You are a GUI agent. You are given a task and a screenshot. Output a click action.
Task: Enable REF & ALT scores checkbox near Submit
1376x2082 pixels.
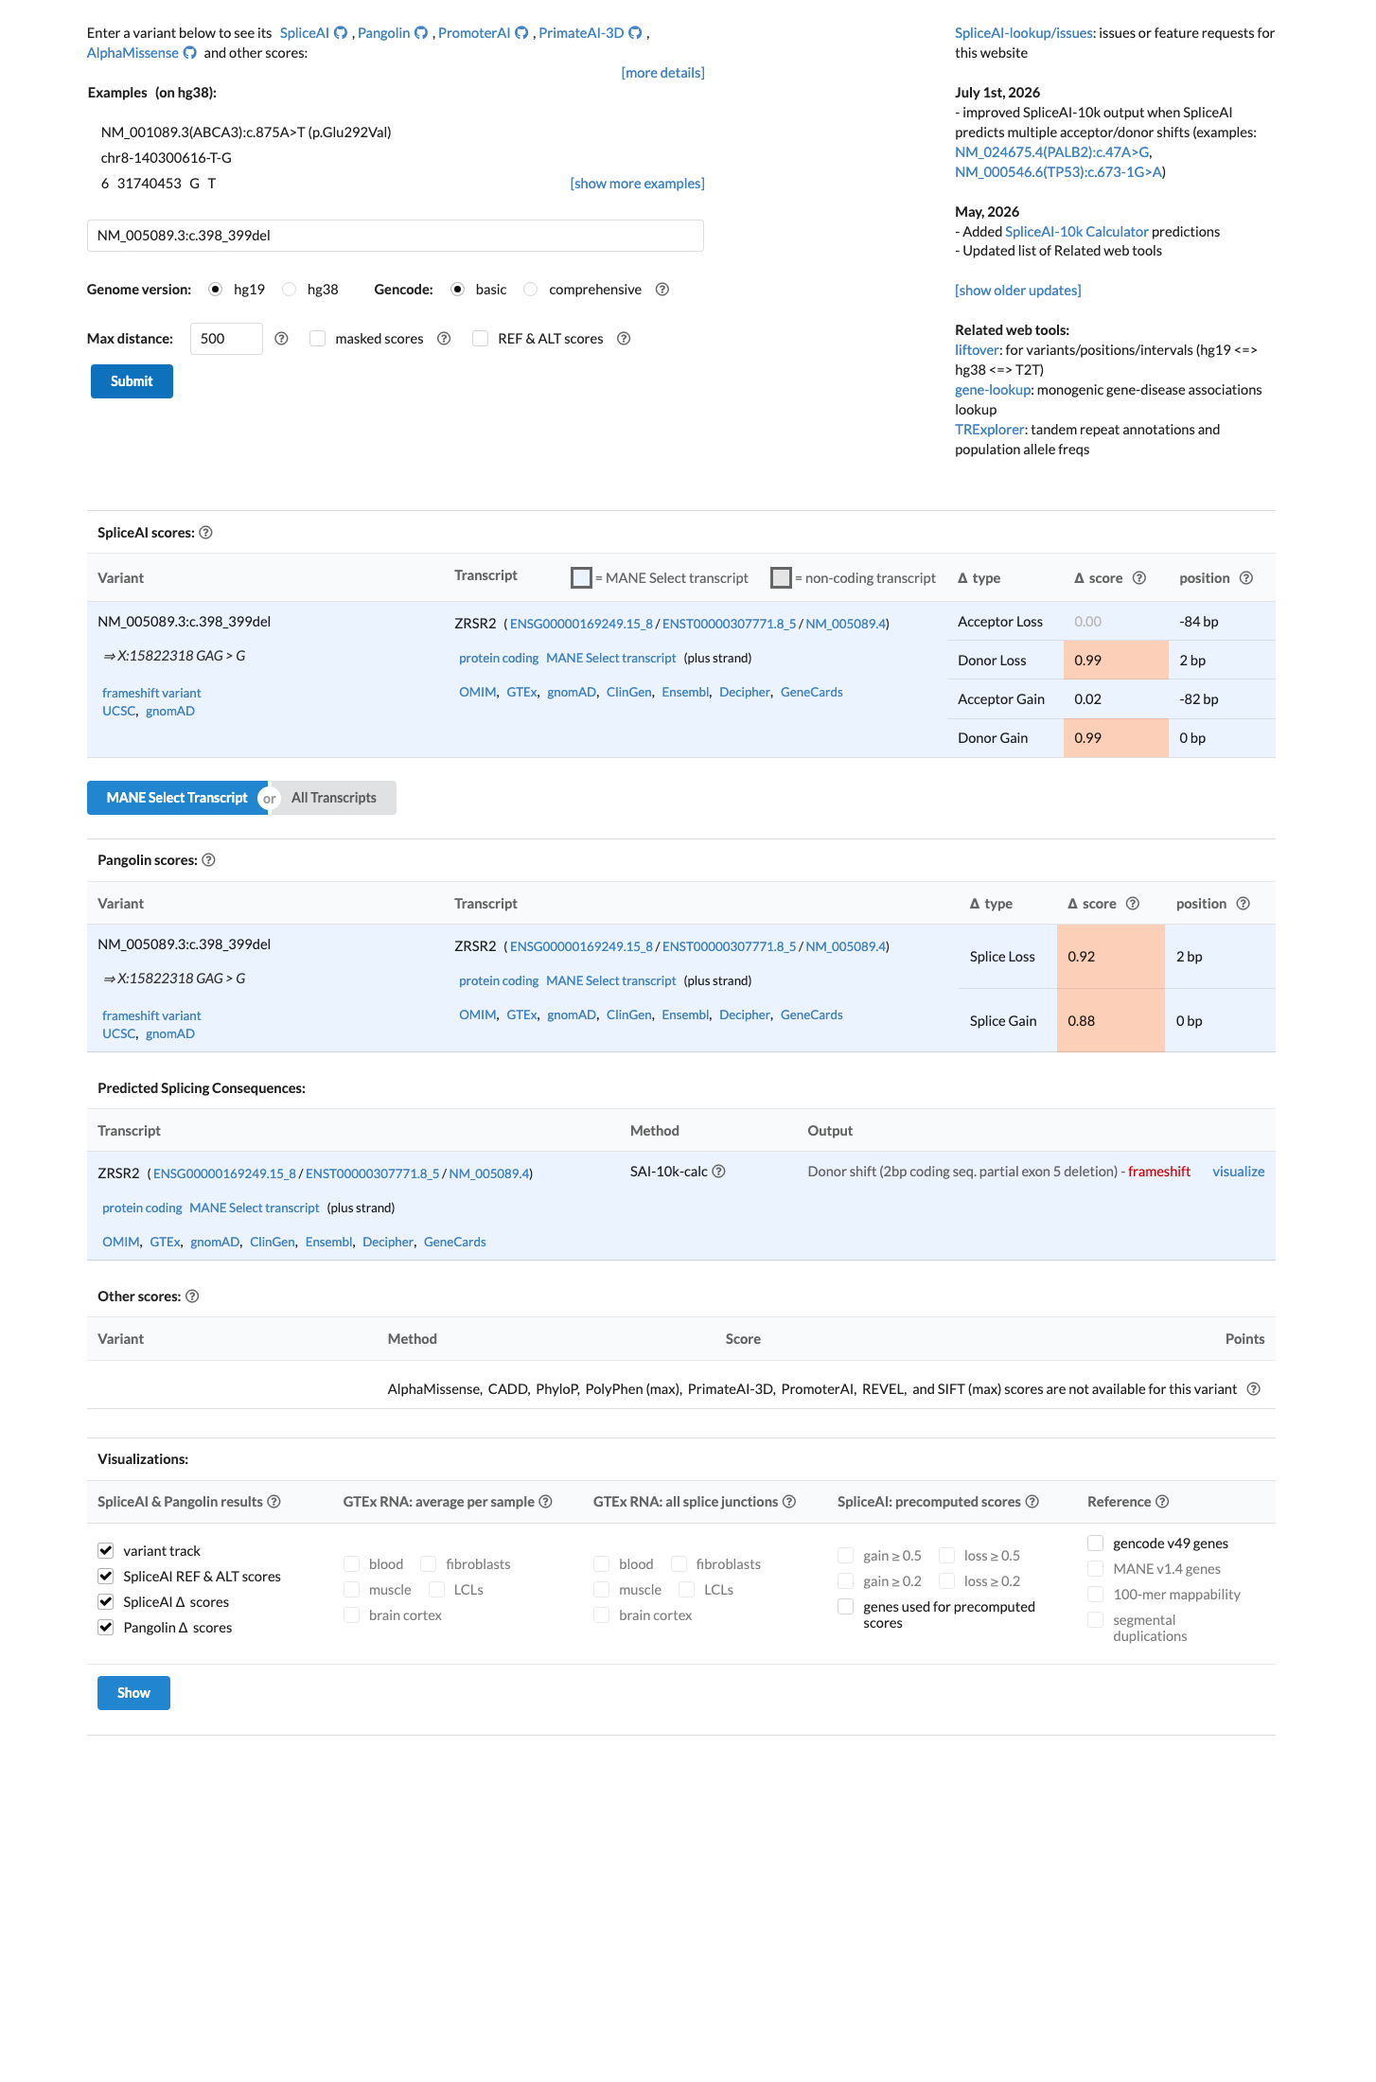coord(481,339)
